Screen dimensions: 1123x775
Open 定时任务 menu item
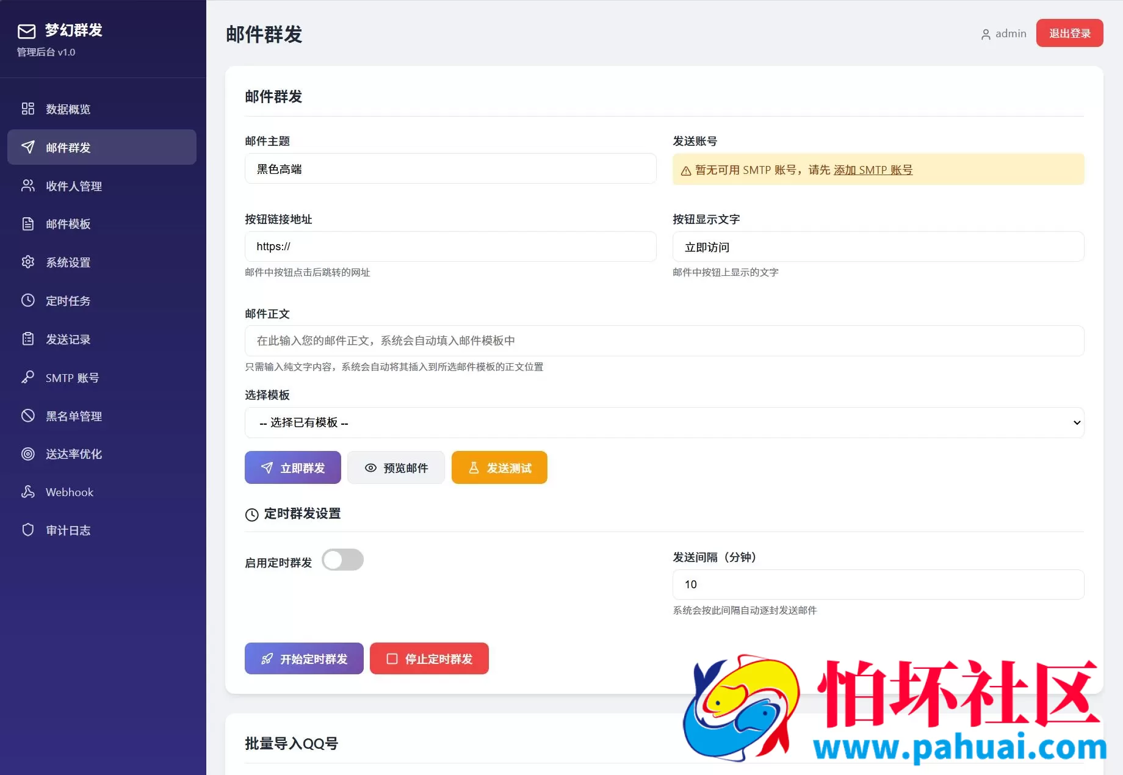point(102,300)
